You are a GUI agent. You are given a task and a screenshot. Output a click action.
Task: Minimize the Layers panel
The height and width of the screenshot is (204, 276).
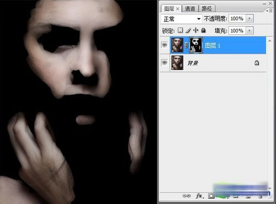click(x=264, y=4)
